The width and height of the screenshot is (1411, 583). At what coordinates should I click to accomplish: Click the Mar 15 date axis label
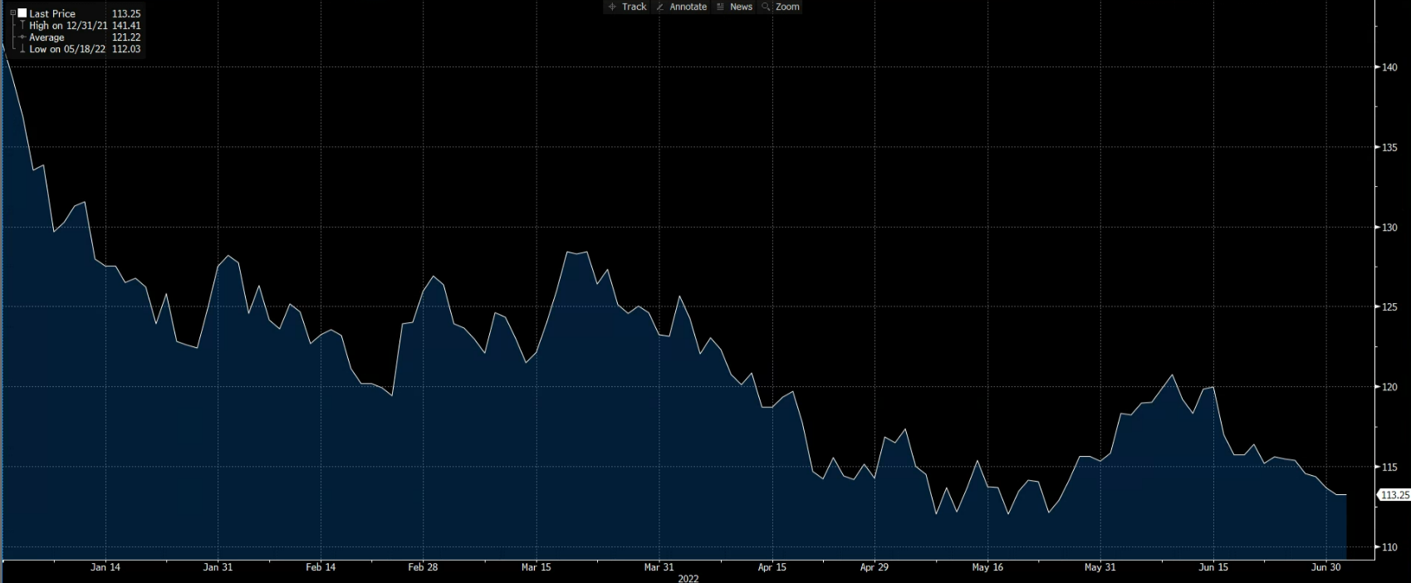536,567
